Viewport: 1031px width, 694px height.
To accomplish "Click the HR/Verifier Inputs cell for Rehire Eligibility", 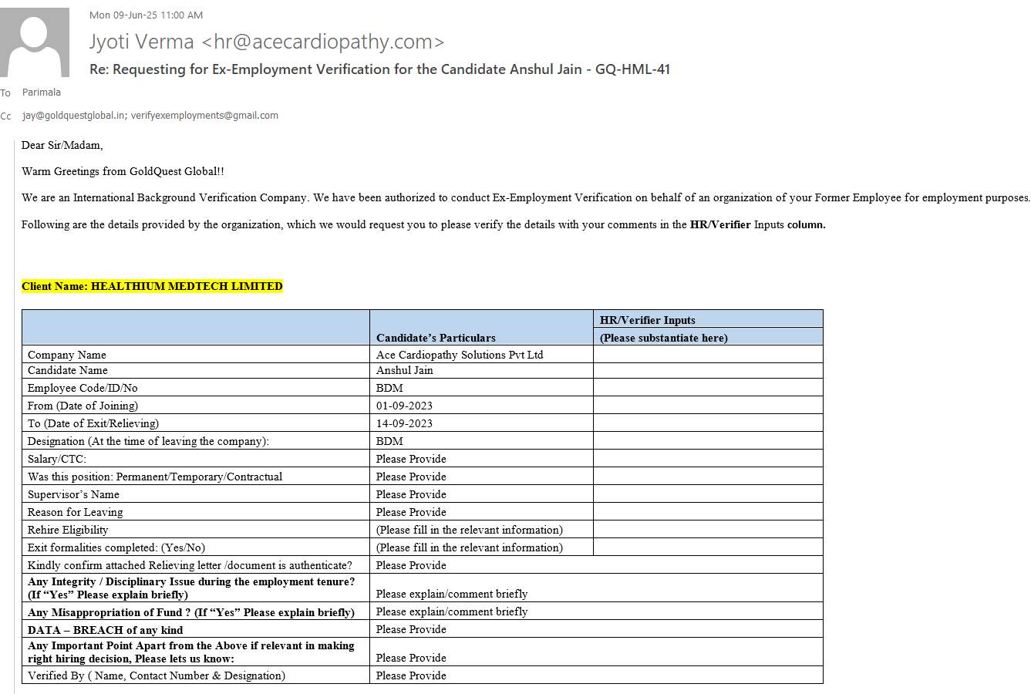I will (708, 530).
